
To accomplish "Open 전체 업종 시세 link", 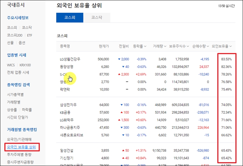I will [18, 72].
